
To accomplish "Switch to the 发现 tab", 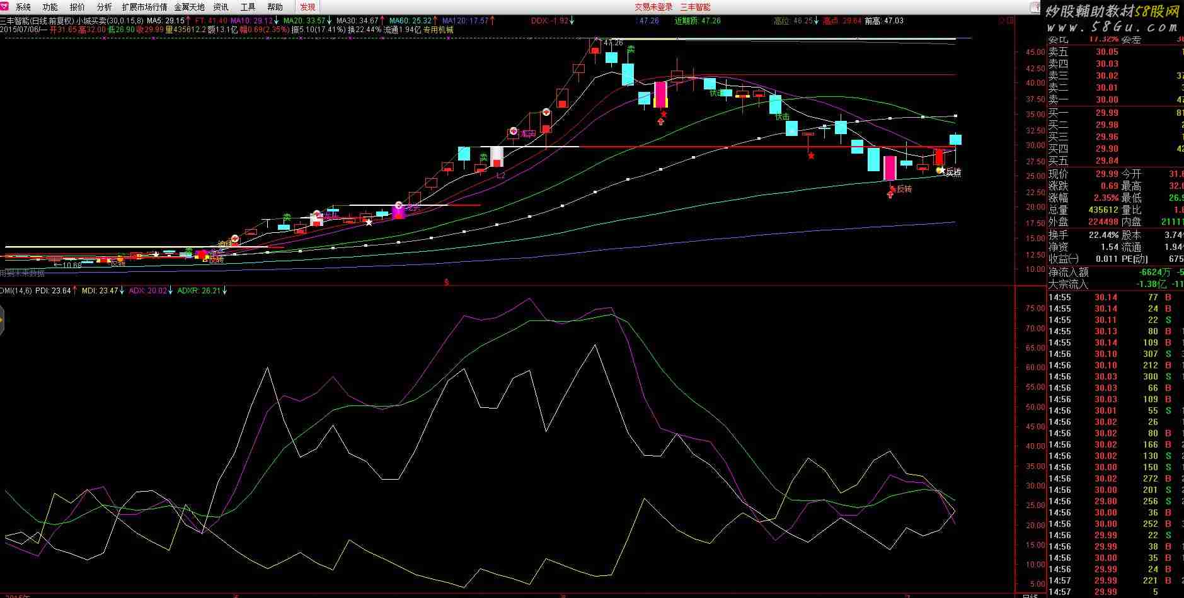I will (307, 7).
